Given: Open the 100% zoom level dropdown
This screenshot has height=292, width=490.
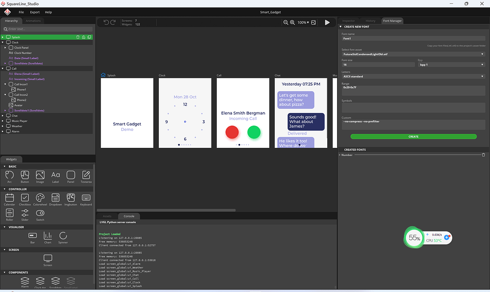Looking at the screenshot, I should 303,22.
